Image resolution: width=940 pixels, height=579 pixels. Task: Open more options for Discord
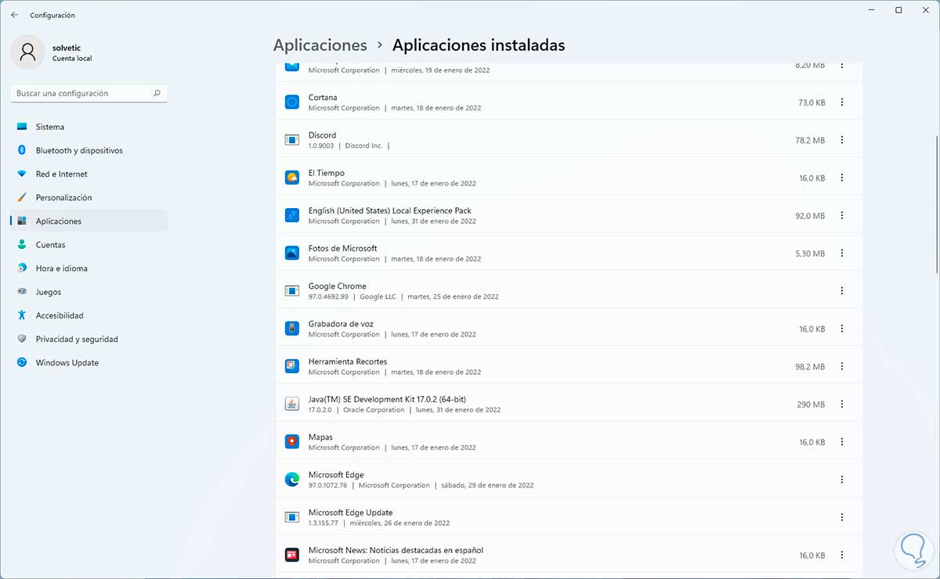point(842,140)
